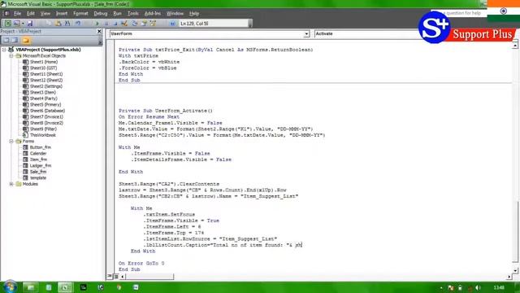Click Full Module View button at bottom
The image size is (520, 293).
(x=116, y=277)
